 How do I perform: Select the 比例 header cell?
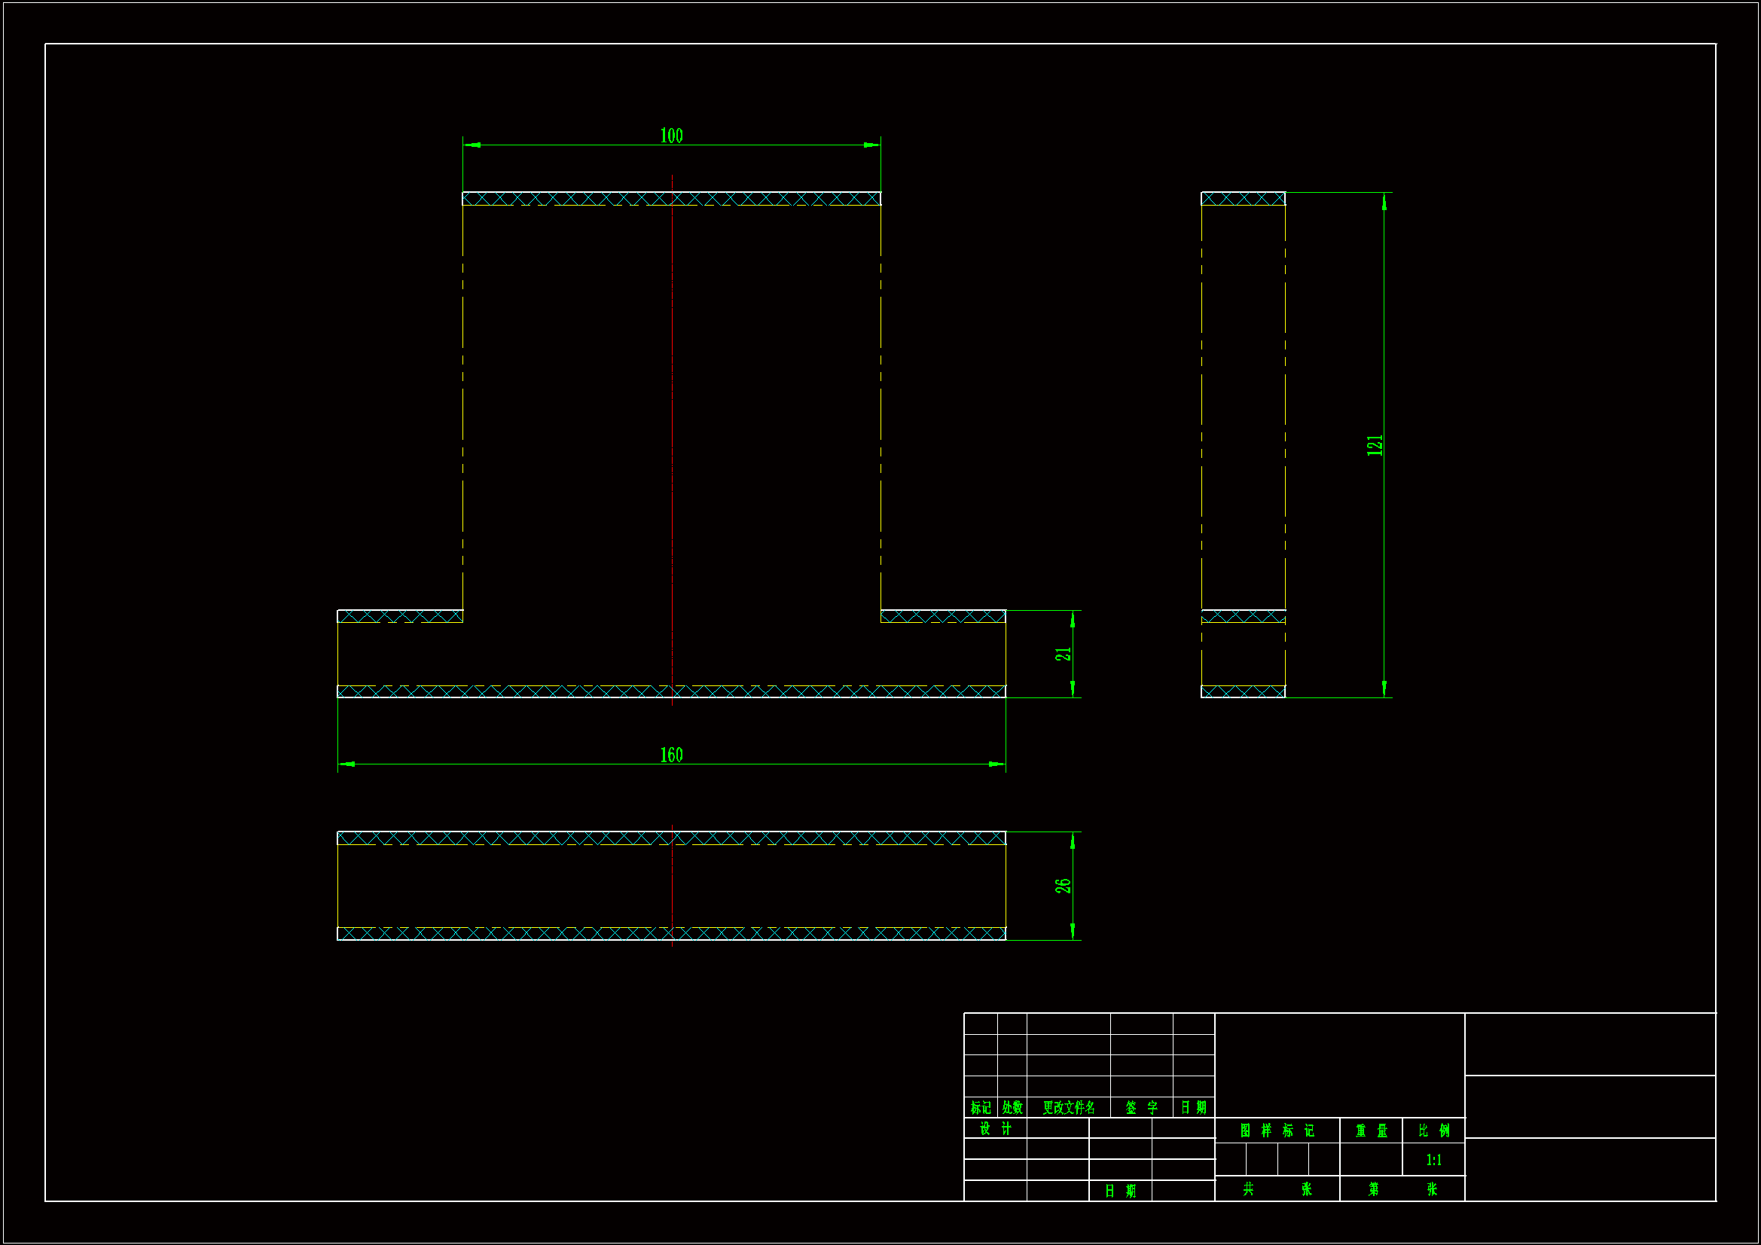(1433, 1131)
